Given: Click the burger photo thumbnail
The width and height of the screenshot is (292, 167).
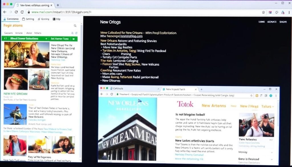Looking at the screenshot, I should point(16,79).
